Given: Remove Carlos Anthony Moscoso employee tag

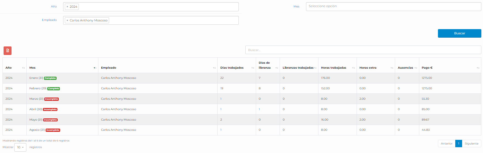Looking at the screenshot, I should [67, 20].
